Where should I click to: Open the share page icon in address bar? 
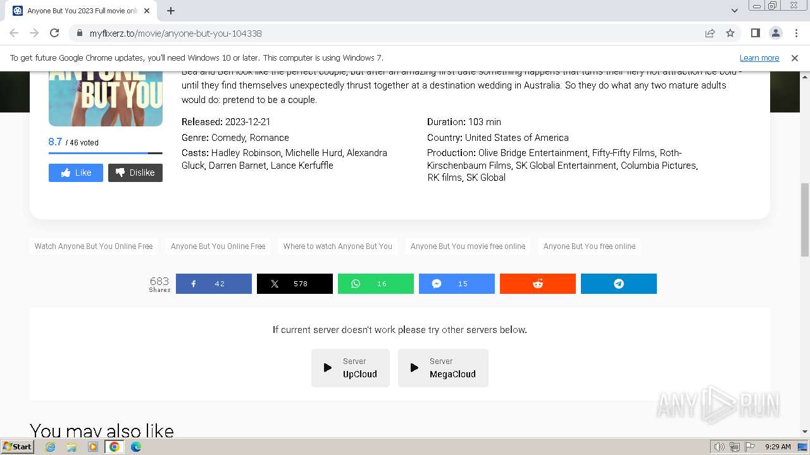(x=710, y=33)
